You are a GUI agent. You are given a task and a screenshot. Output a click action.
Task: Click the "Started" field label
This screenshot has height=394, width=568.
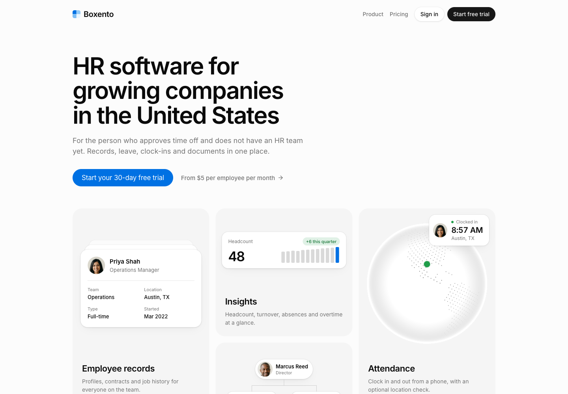[151, 309]
